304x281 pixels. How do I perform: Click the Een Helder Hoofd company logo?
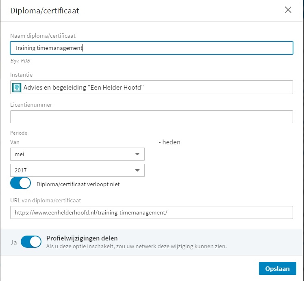click(17, 88)
